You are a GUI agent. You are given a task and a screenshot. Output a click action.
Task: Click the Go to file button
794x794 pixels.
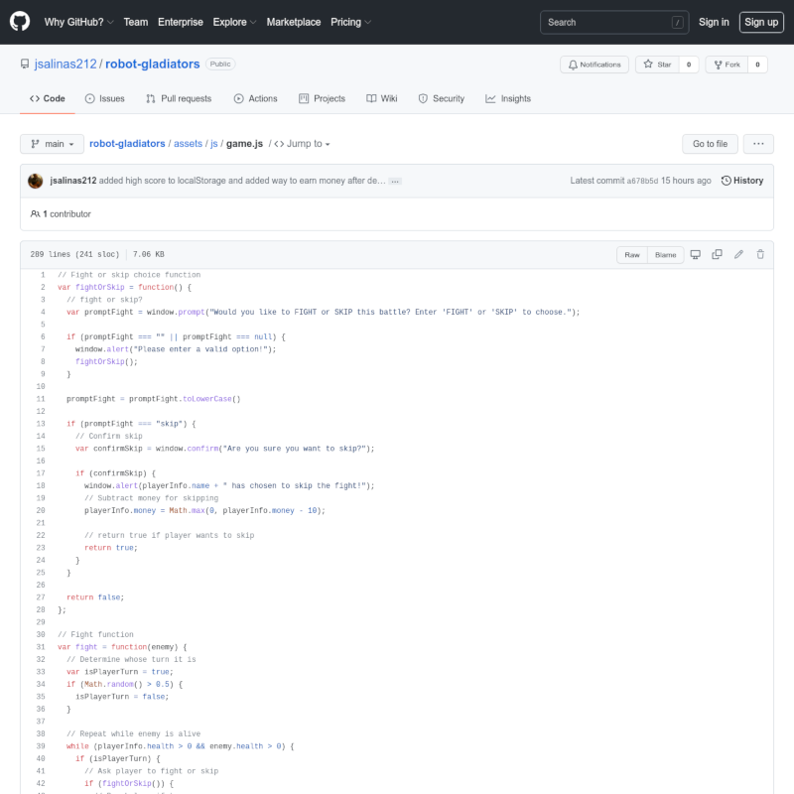tap(710, 144)
